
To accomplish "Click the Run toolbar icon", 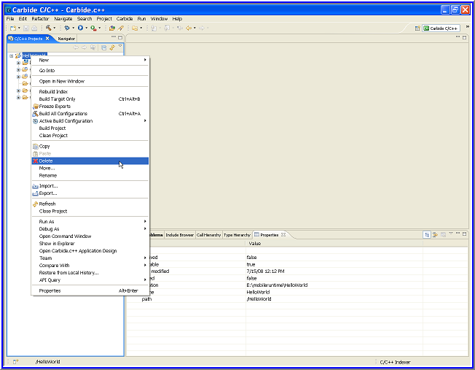I will pyautogui.click(x=80, y=28).
